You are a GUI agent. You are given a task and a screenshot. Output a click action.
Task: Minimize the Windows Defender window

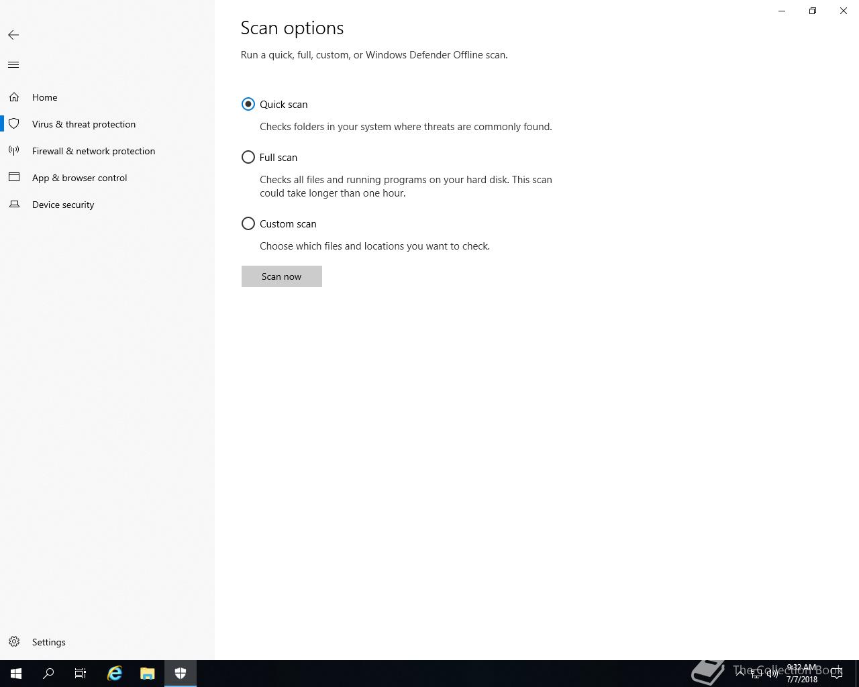(782, 11)
